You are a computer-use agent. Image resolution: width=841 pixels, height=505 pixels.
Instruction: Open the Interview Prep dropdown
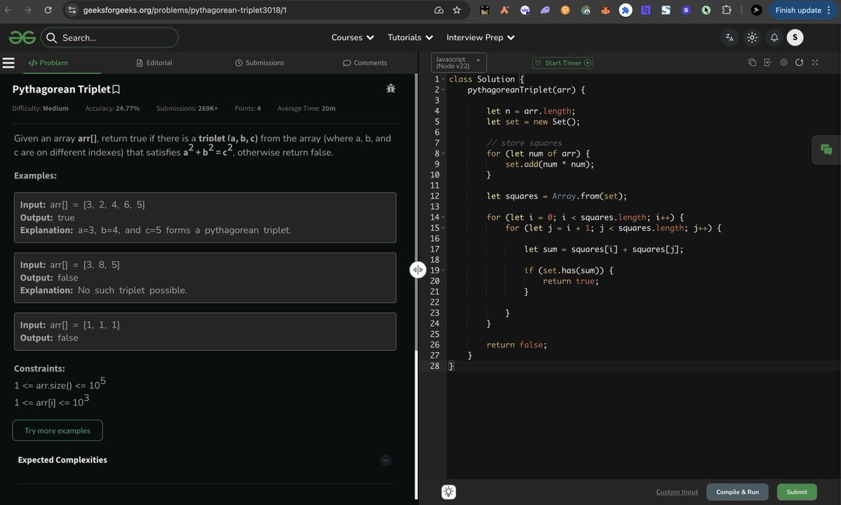(x=480, y=38)
